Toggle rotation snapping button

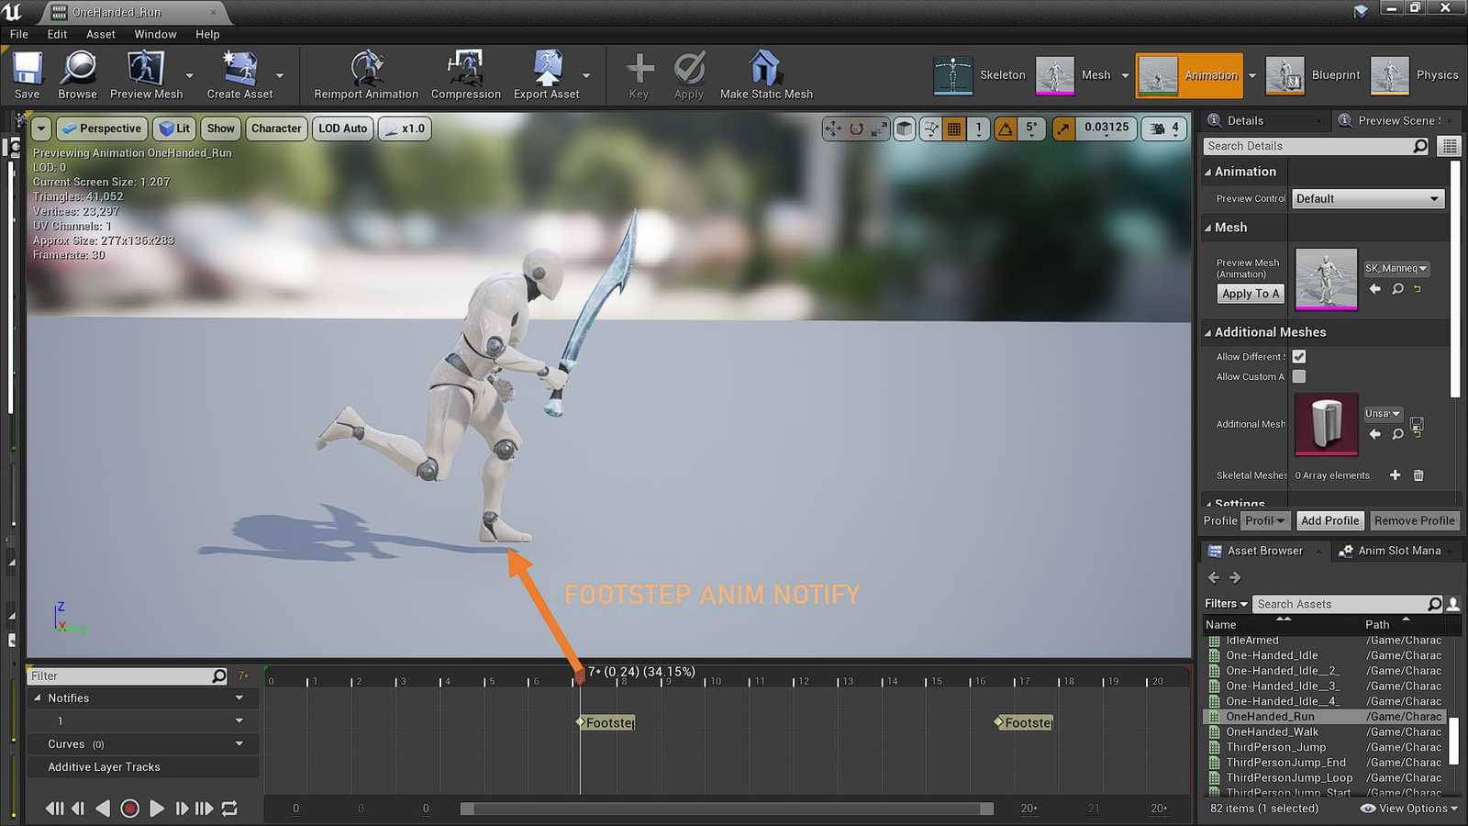(1006, 129)
